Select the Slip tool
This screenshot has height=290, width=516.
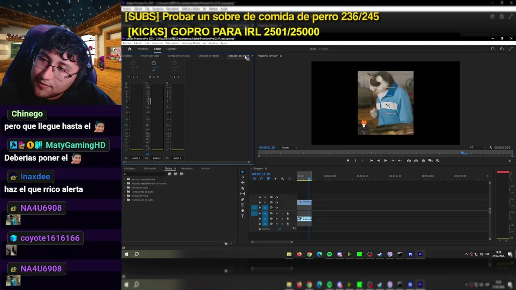point(243,194)
